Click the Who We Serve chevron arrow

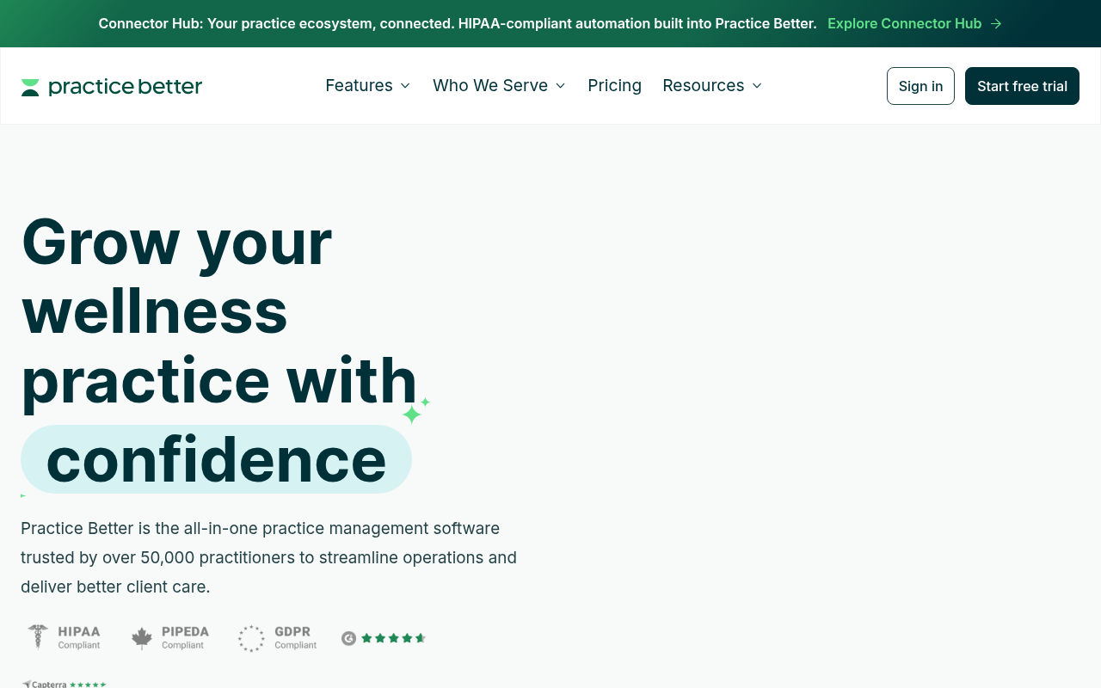pyautogui.click(x=560, y=85)
